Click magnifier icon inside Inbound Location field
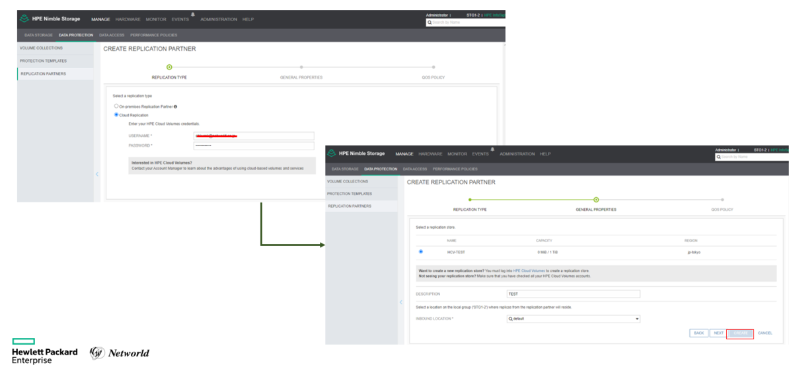This screenshot has width=793, height=373. tap(511, 319)
